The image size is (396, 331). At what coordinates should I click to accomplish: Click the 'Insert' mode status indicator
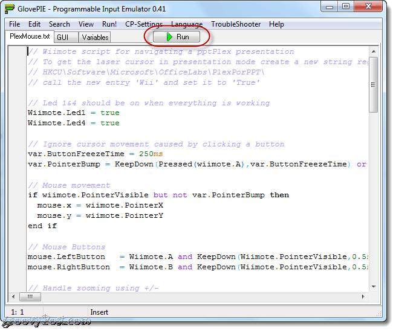click(x=99, y=312)
